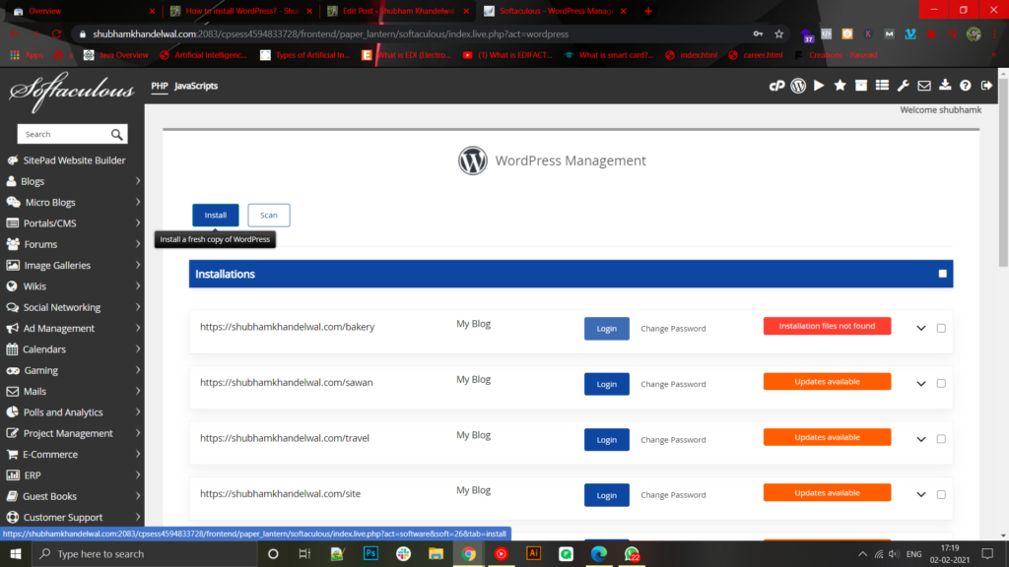The height and width of the screenshot is (567, 1009).
Task: Click the Chrome address bar URL
Action: click(x=330, y=34)
